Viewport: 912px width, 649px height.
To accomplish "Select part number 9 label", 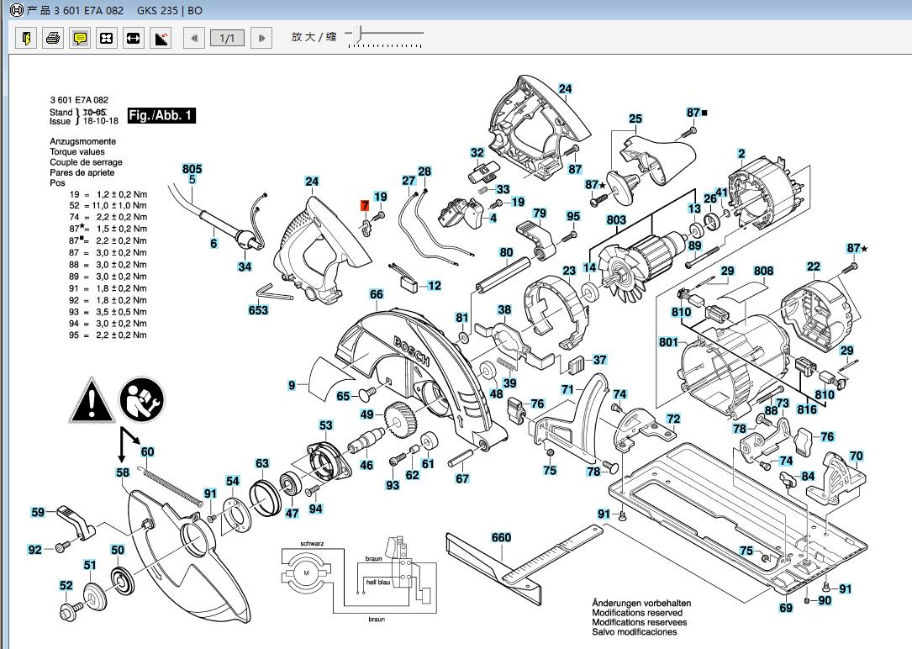I will pos(292,384).
